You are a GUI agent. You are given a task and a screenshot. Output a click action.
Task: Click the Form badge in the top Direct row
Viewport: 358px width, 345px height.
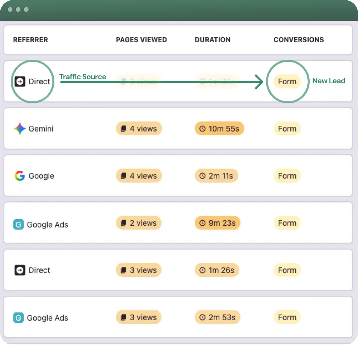[x=287, y=82]
